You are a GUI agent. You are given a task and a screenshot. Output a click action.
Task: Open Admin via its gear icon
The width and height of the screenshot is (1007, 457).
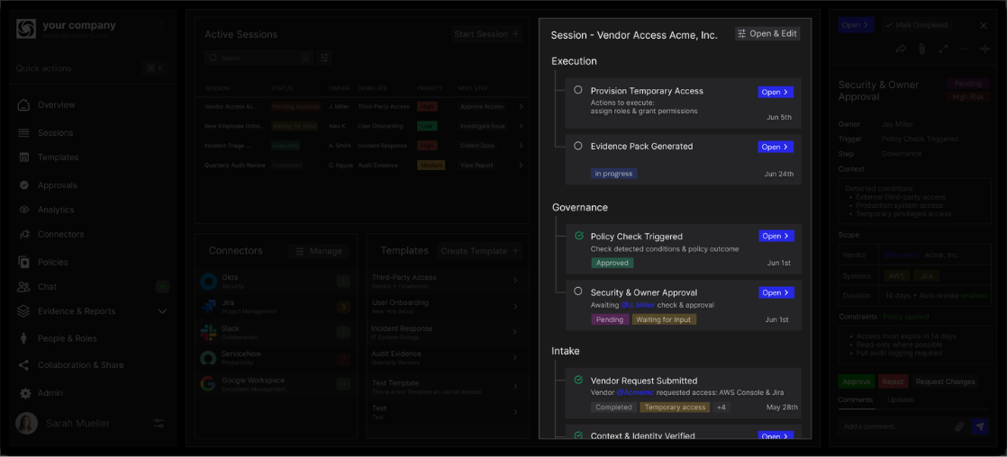pyautogui.click(x=25, y=393)
